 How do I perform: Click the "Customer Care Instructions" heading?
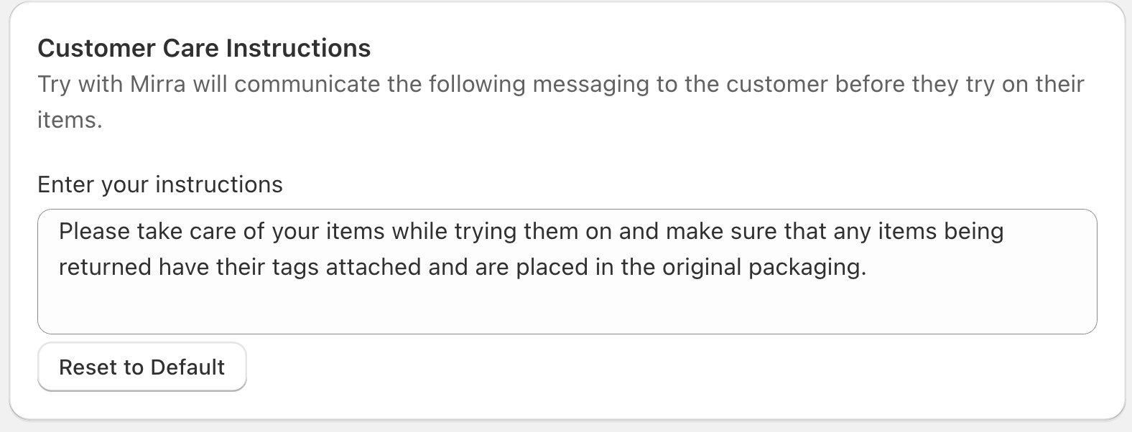(204, 48)
